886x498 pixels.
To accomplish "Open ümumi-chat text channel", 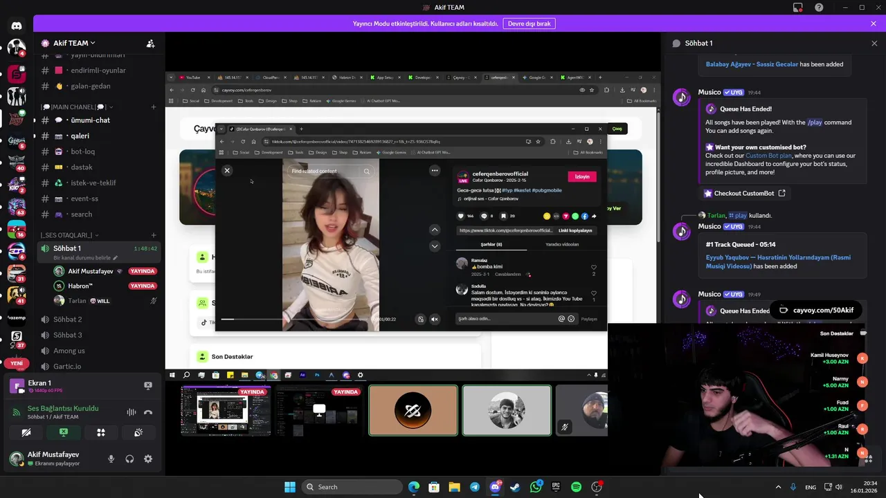I will coord(90,120).
